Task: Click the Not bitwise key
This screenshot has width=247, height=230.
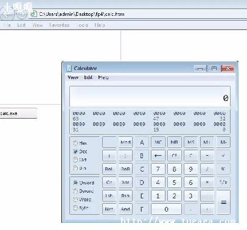Action: [109, 209]
